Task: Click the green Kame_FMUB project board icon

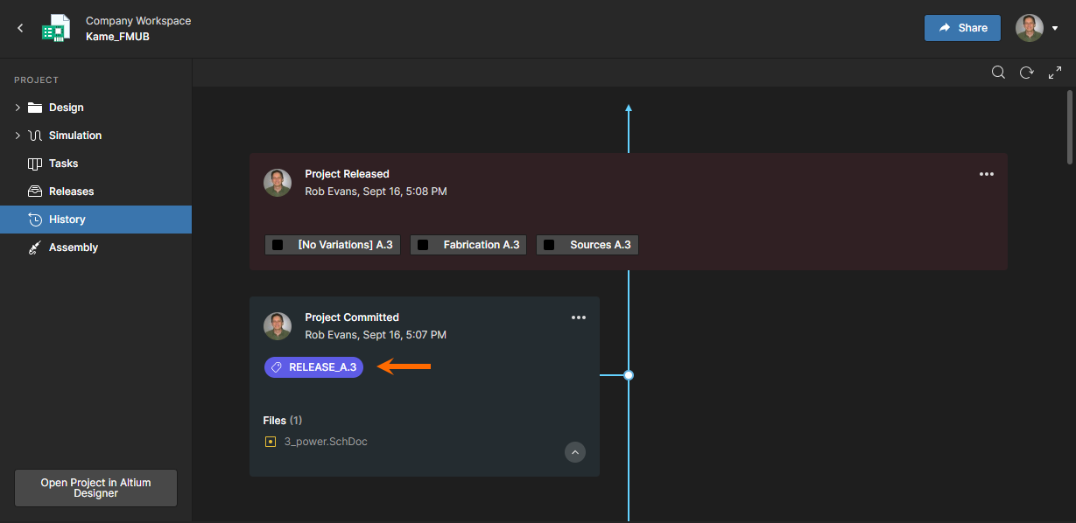Action: [x=56, y=29]
